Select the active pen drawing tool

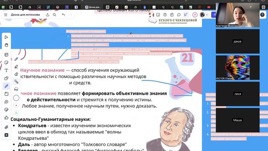(6, 86)
